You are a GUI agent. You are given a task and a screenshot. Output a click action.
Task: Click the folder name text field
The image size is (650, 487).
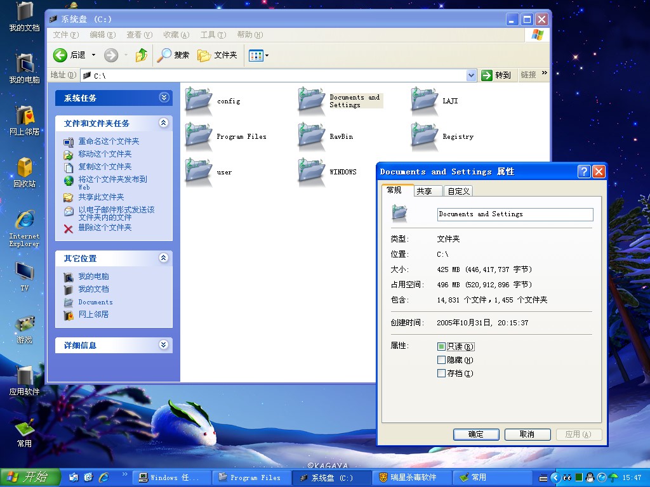click(515, 214)
